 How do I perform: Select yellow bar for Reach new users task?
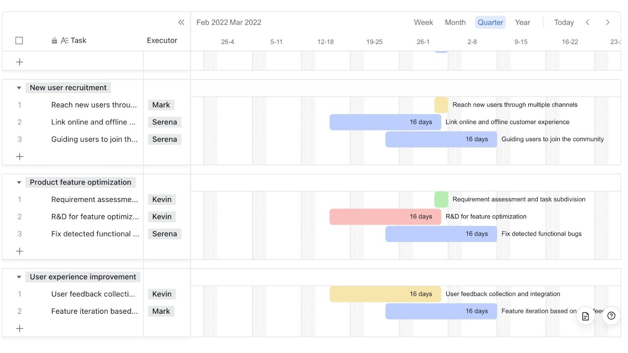(441, 105)
